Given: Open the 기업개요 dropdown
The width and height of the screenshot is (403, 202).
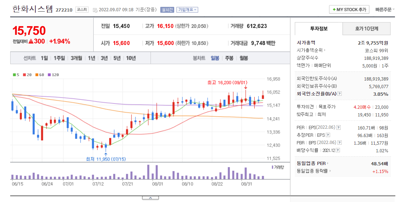Looking at the screenshot, I should tap(187, 10).
